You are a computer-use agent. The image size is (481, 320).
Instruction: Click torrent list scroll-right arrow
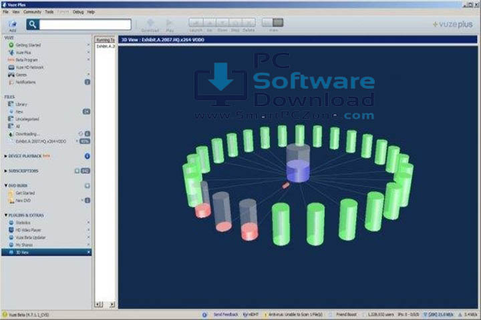tap(112, 305)
